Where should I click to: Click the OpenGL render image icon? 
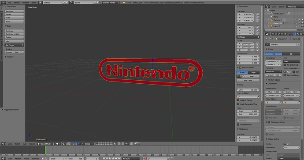click(x=136, y=144)
